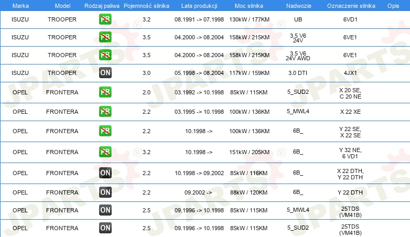Click body cell '3.5 V6 24V AWD'
This screenshot has width=410, height=237.
pyautogui.click(x=298, y=56)
